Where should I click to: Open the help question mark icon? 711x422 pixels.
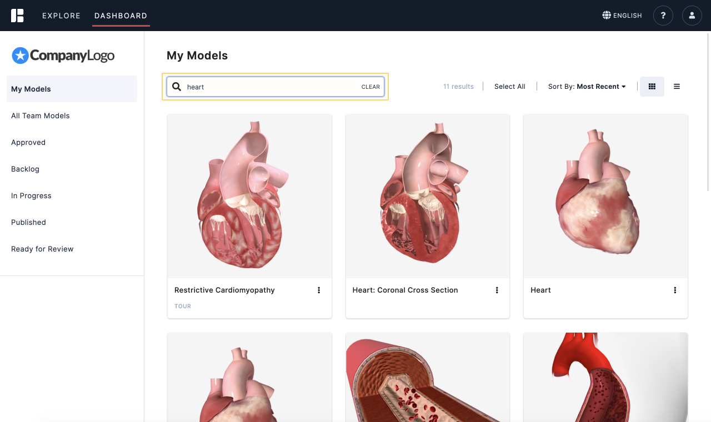click(663, 16)
